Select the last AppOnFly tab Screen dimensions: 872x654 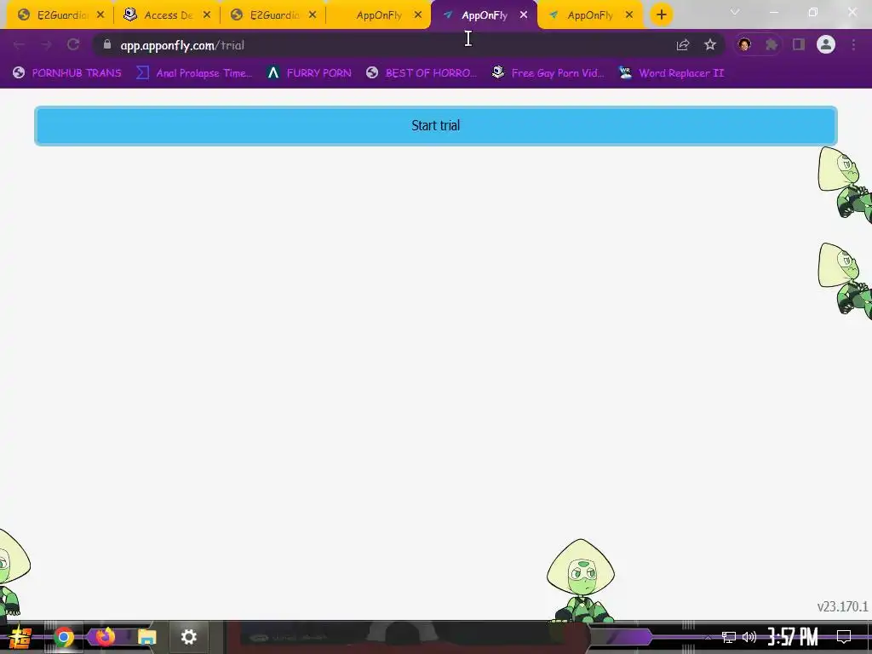(589, 15)
